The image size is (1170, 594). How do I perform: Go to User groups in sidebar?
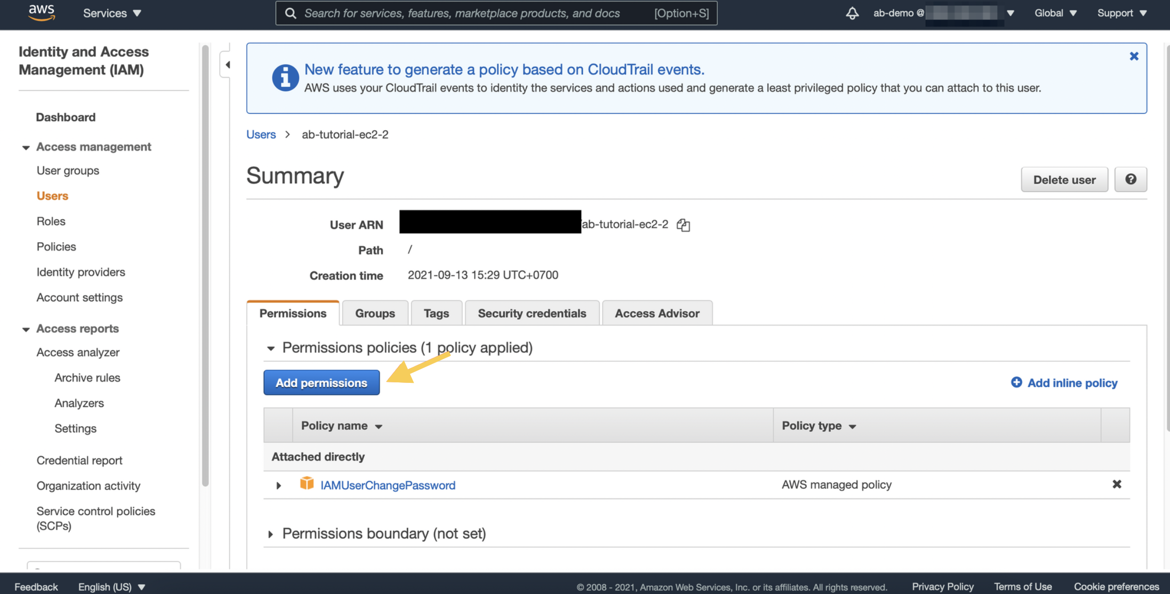click(x=68, y=171)
